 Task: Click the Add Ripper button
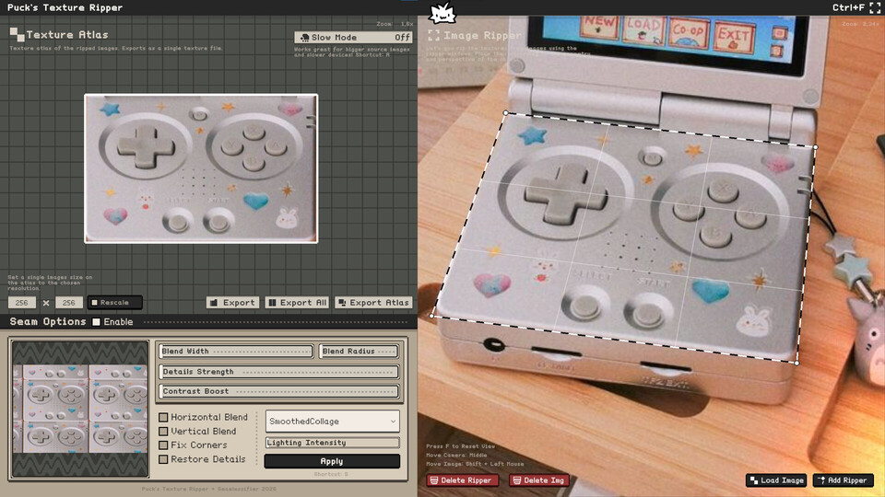pyautogui.click(x=843, y=480)
